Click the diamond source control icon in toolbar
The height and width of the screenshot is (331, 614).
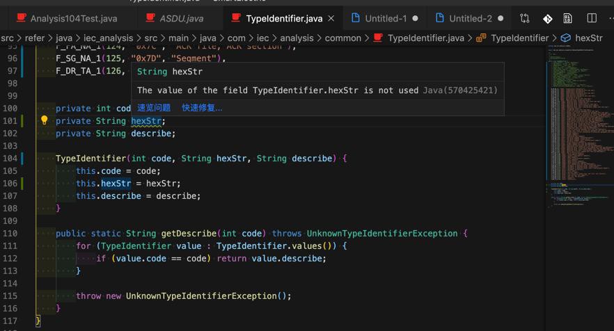(547, 18)
